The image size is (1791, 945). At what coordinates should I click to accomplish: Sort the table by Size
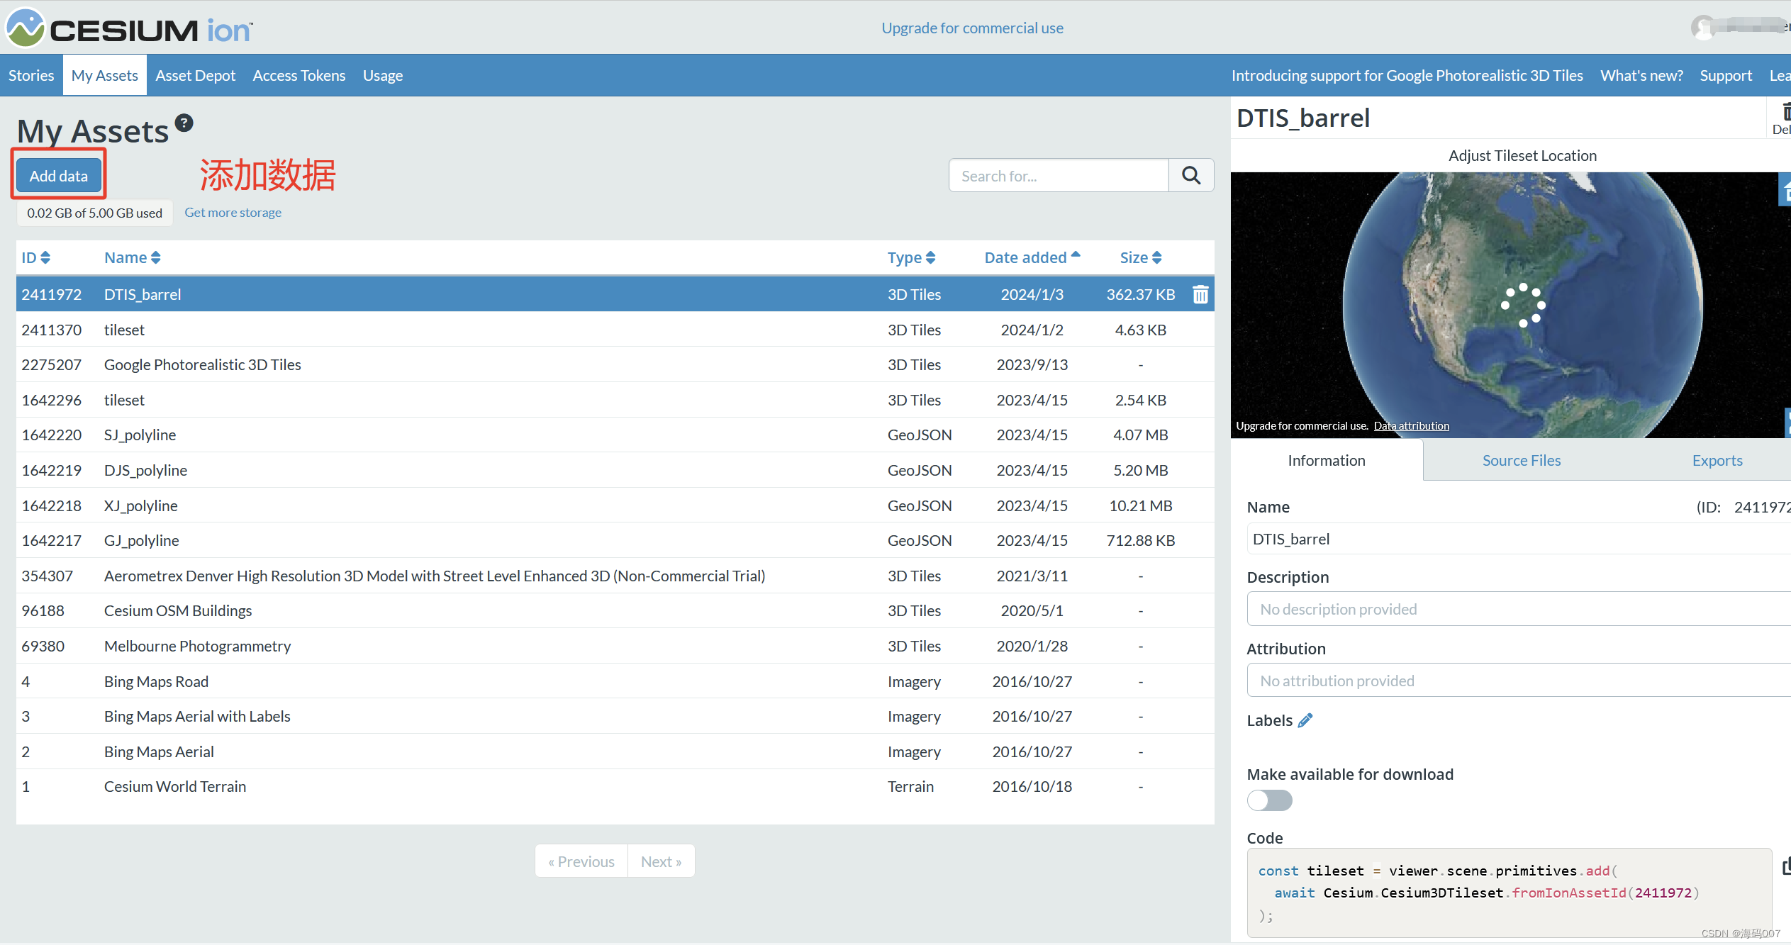[x=1140, y=257]
